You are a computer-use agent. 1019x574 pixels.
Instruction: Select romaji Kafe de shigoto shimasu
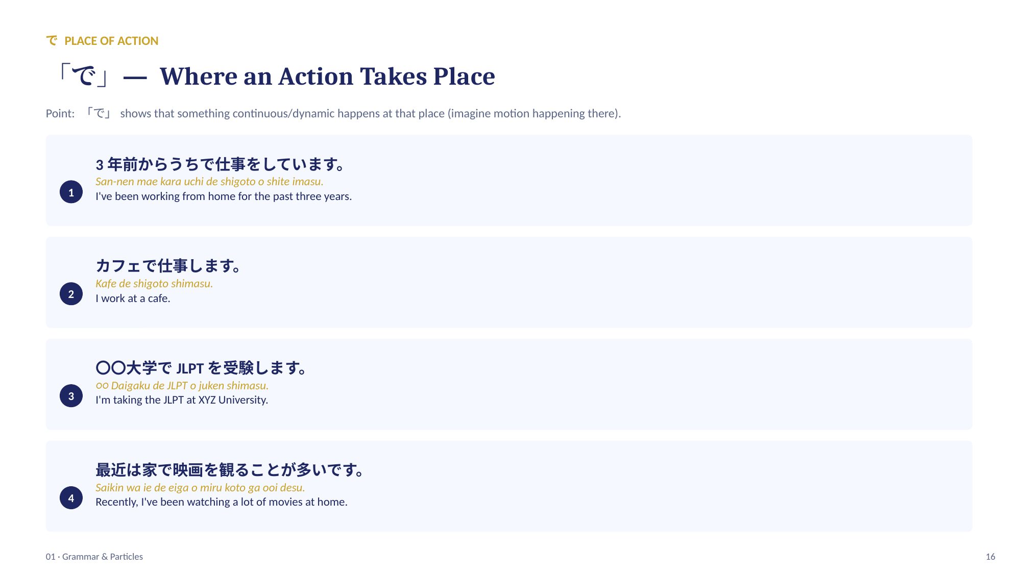154,284
